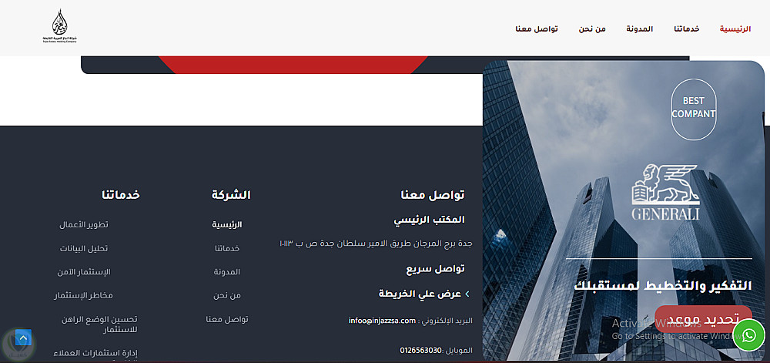Open تواصل معنا in the top navigation

click(536, 29)
